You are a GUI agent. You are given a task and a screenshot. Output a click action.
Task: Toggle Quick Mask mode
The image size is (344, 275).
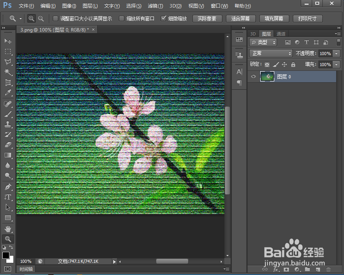(8, 269)
